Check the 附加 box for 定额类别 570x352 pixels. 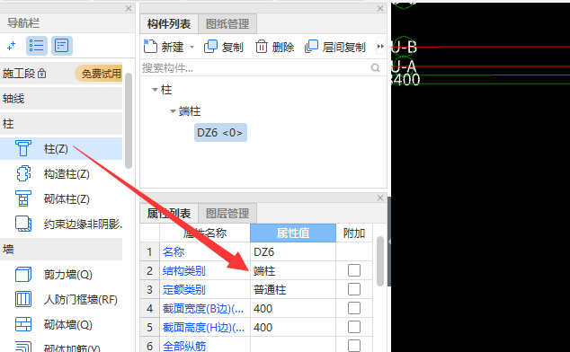click(354, 289)
